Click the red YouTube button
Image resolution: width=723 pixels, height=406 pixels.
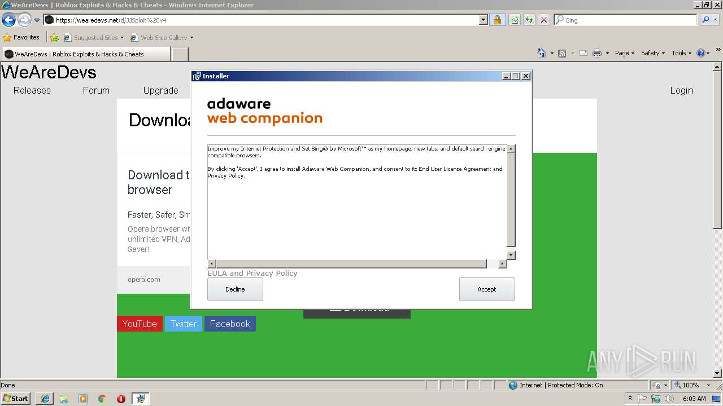140,324
